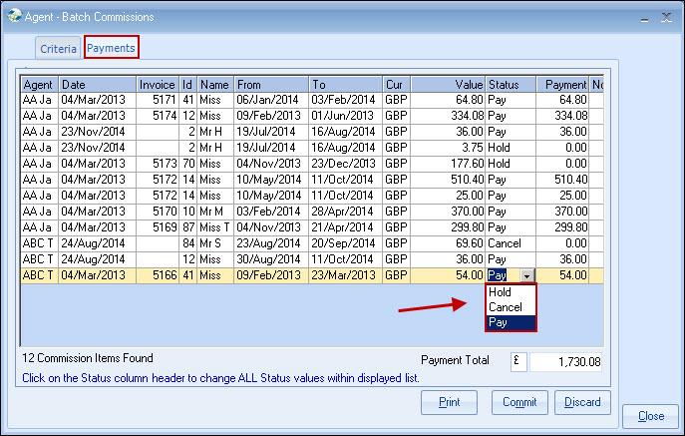Viewport: 685px width, 436px height.
Task: Click the To date 20/Sep/2014
Action: click(x=346, y=243)
